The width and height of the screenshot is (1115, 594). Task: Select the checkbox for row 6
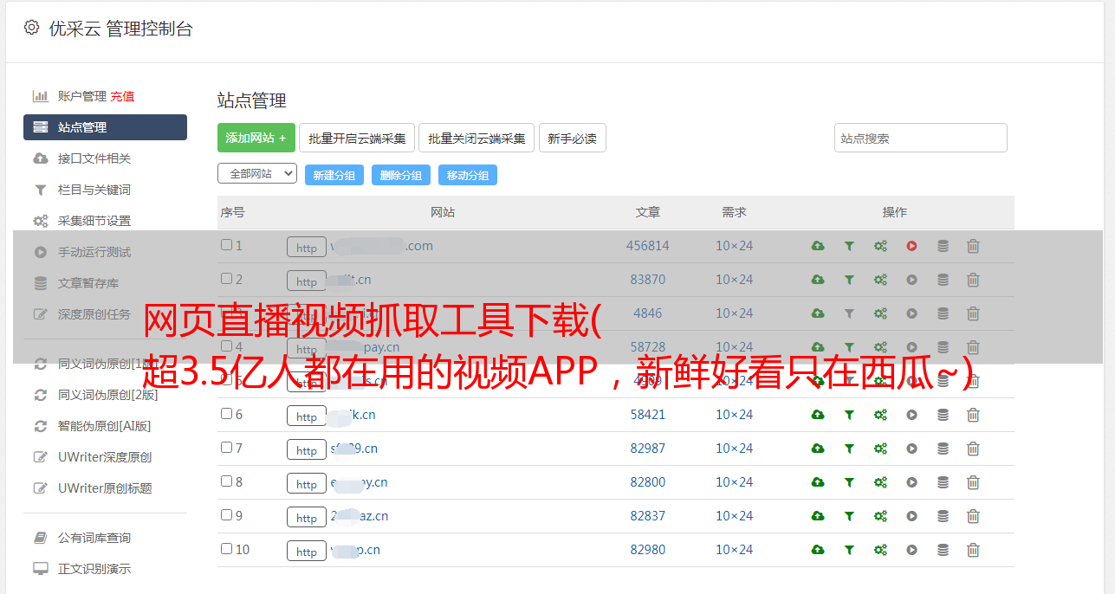[226, 414]
